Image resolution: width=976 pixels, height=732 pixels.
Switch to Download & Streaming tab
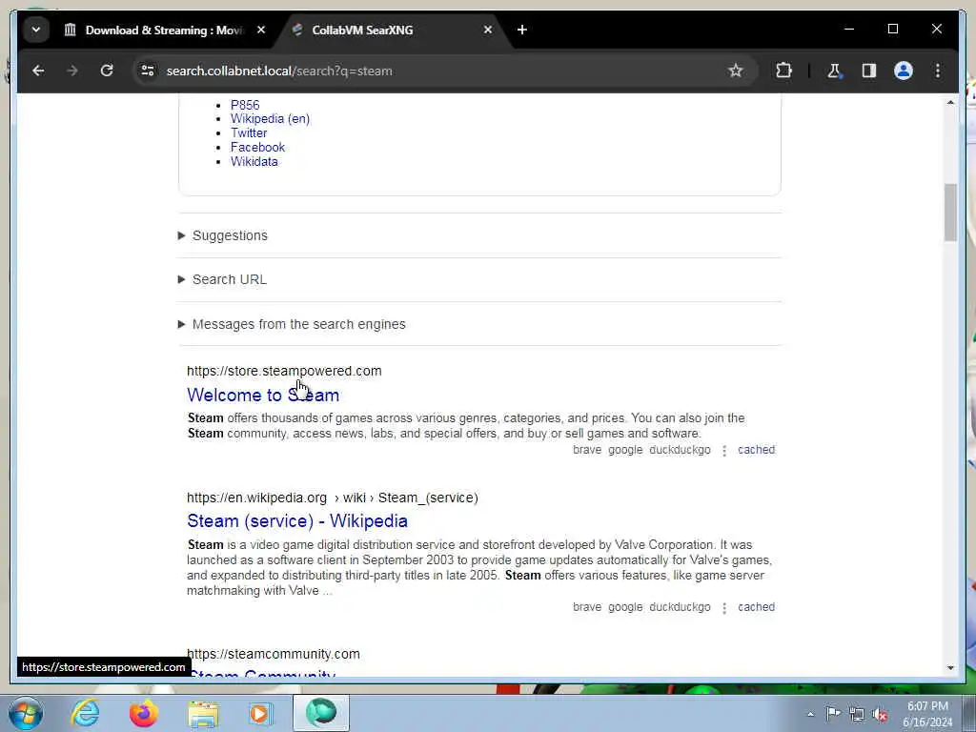pyautogui.click(x=165, y=30)
